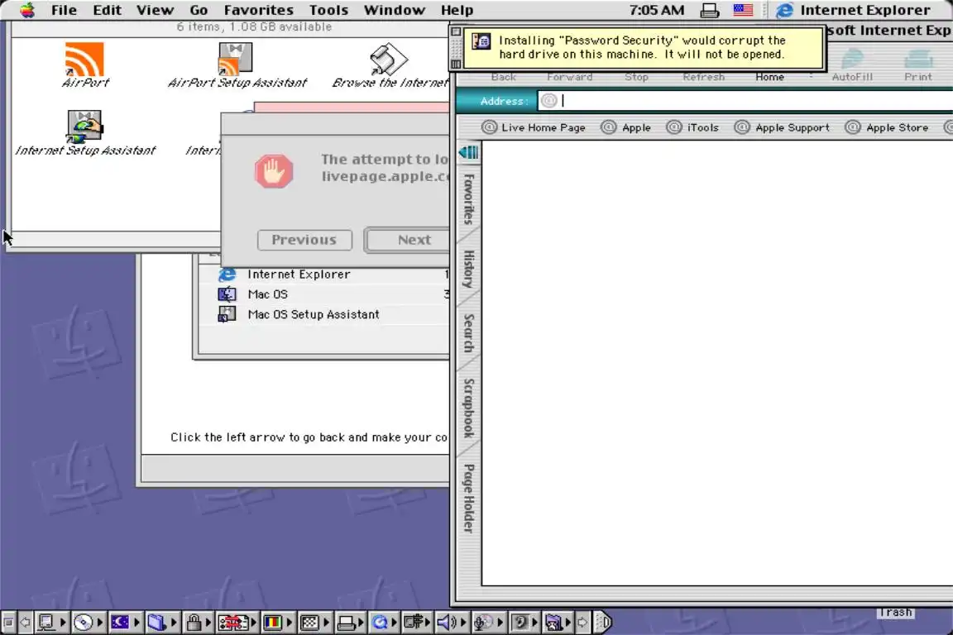Open the Live Home Page favorite
This screenshot has height=635, width=953.
point(533,127)
